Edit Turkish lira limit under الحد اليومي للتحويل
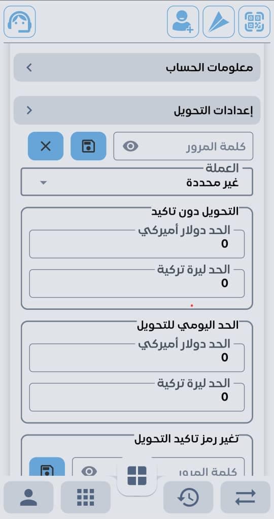 click(137, 397)
